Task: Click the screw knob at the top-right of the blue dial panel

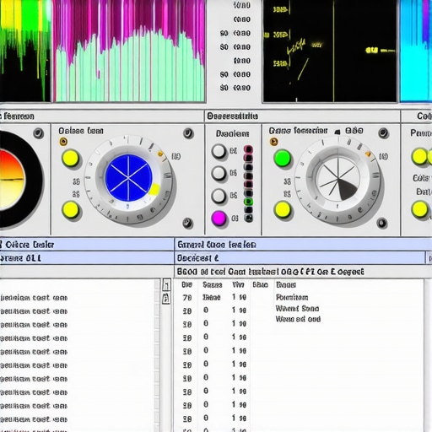Action: click(x=188, y=133)
